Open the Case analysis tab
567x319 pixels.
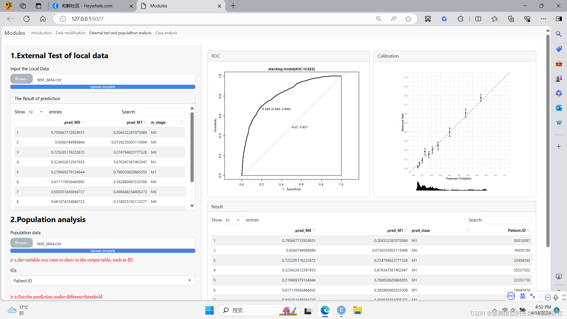166,33
